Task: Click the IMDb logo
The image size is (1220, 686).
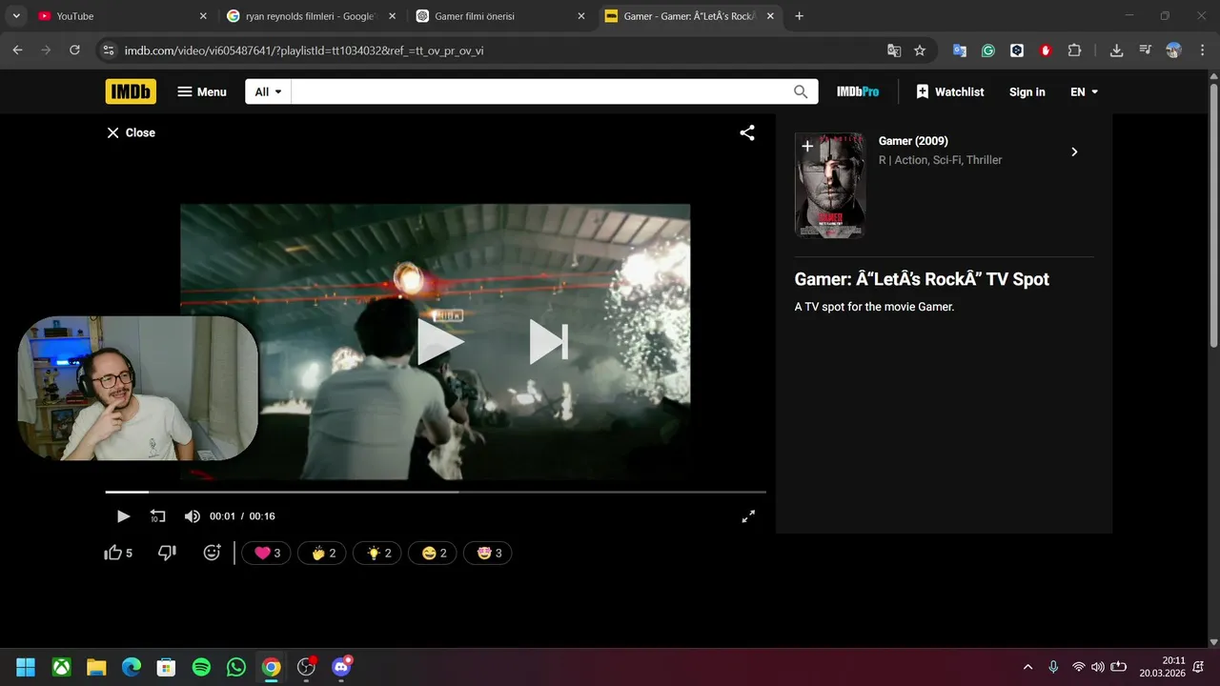Action: 131,91
